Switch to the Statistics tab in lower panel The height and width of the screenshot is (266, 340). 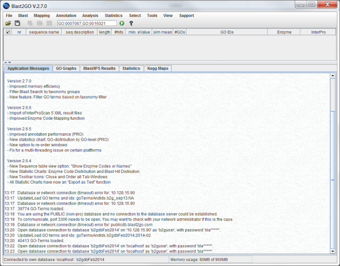(x=131, y=69)
